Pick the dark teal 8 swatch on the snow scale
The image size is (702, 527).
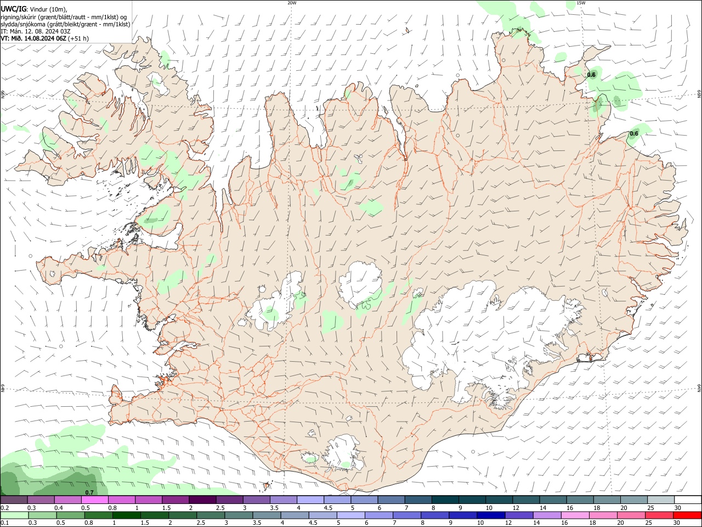pos(445,500)
